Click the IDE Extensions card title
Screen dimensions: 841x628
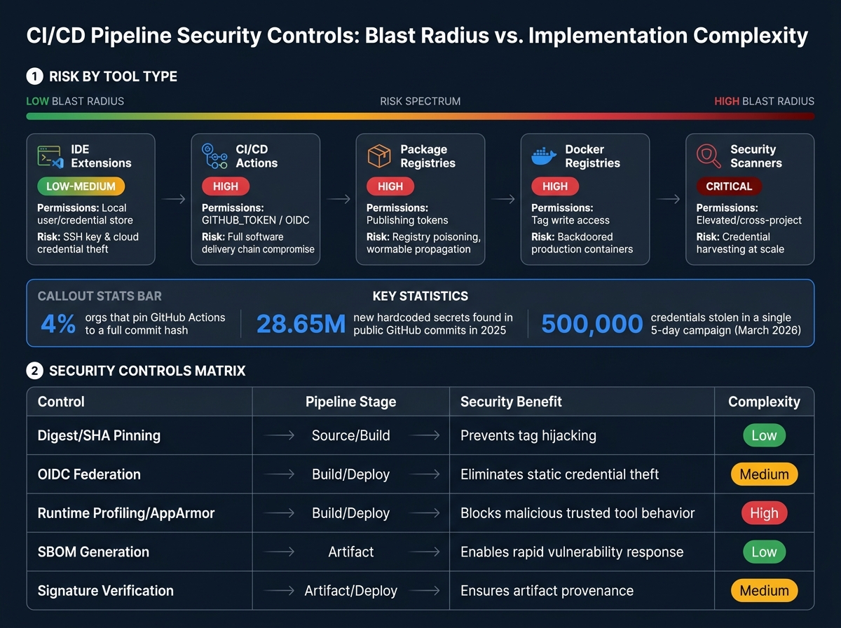pyautogui.click(x=101, y=156)
